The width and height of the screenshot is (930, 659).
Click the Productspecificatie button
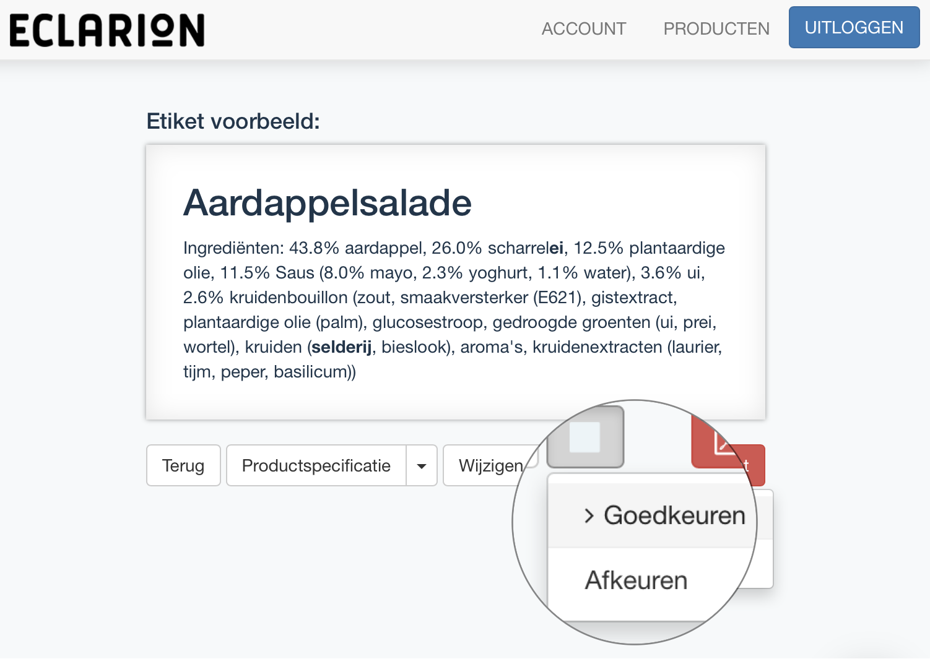(x=316, y=465)
